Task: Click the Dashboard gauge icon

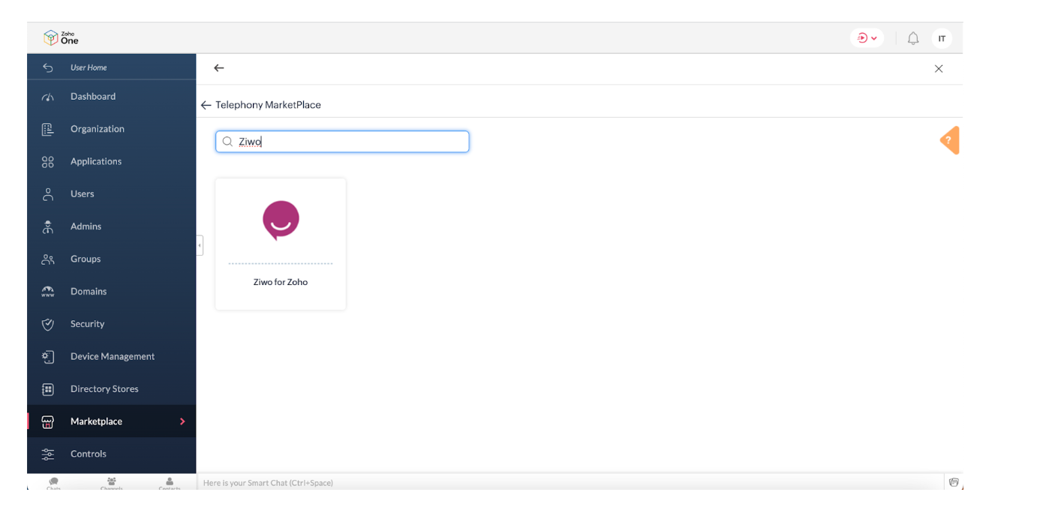Action: (x=48, y=97)
